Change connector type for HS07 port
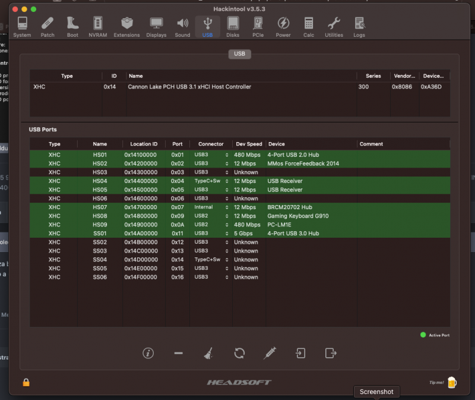The height and width of the screenshot is (400, 475). 226,207
